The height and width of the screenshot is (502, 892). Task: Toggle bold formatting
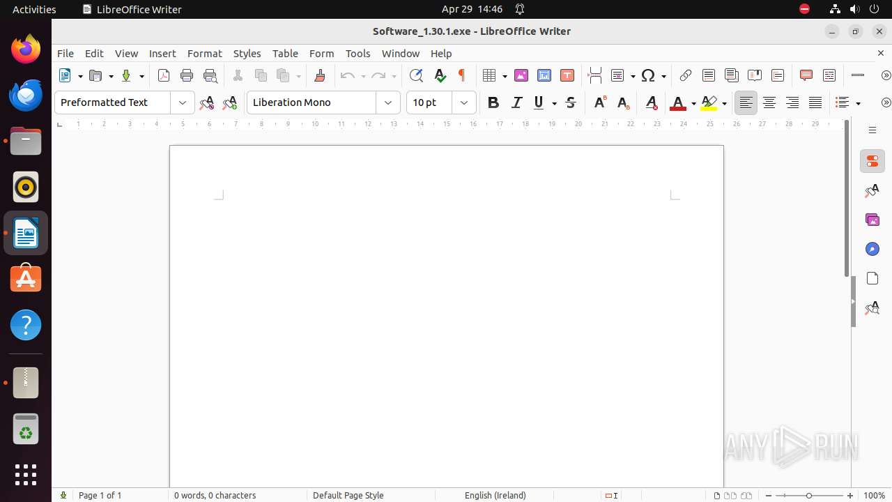click(493, 102)
